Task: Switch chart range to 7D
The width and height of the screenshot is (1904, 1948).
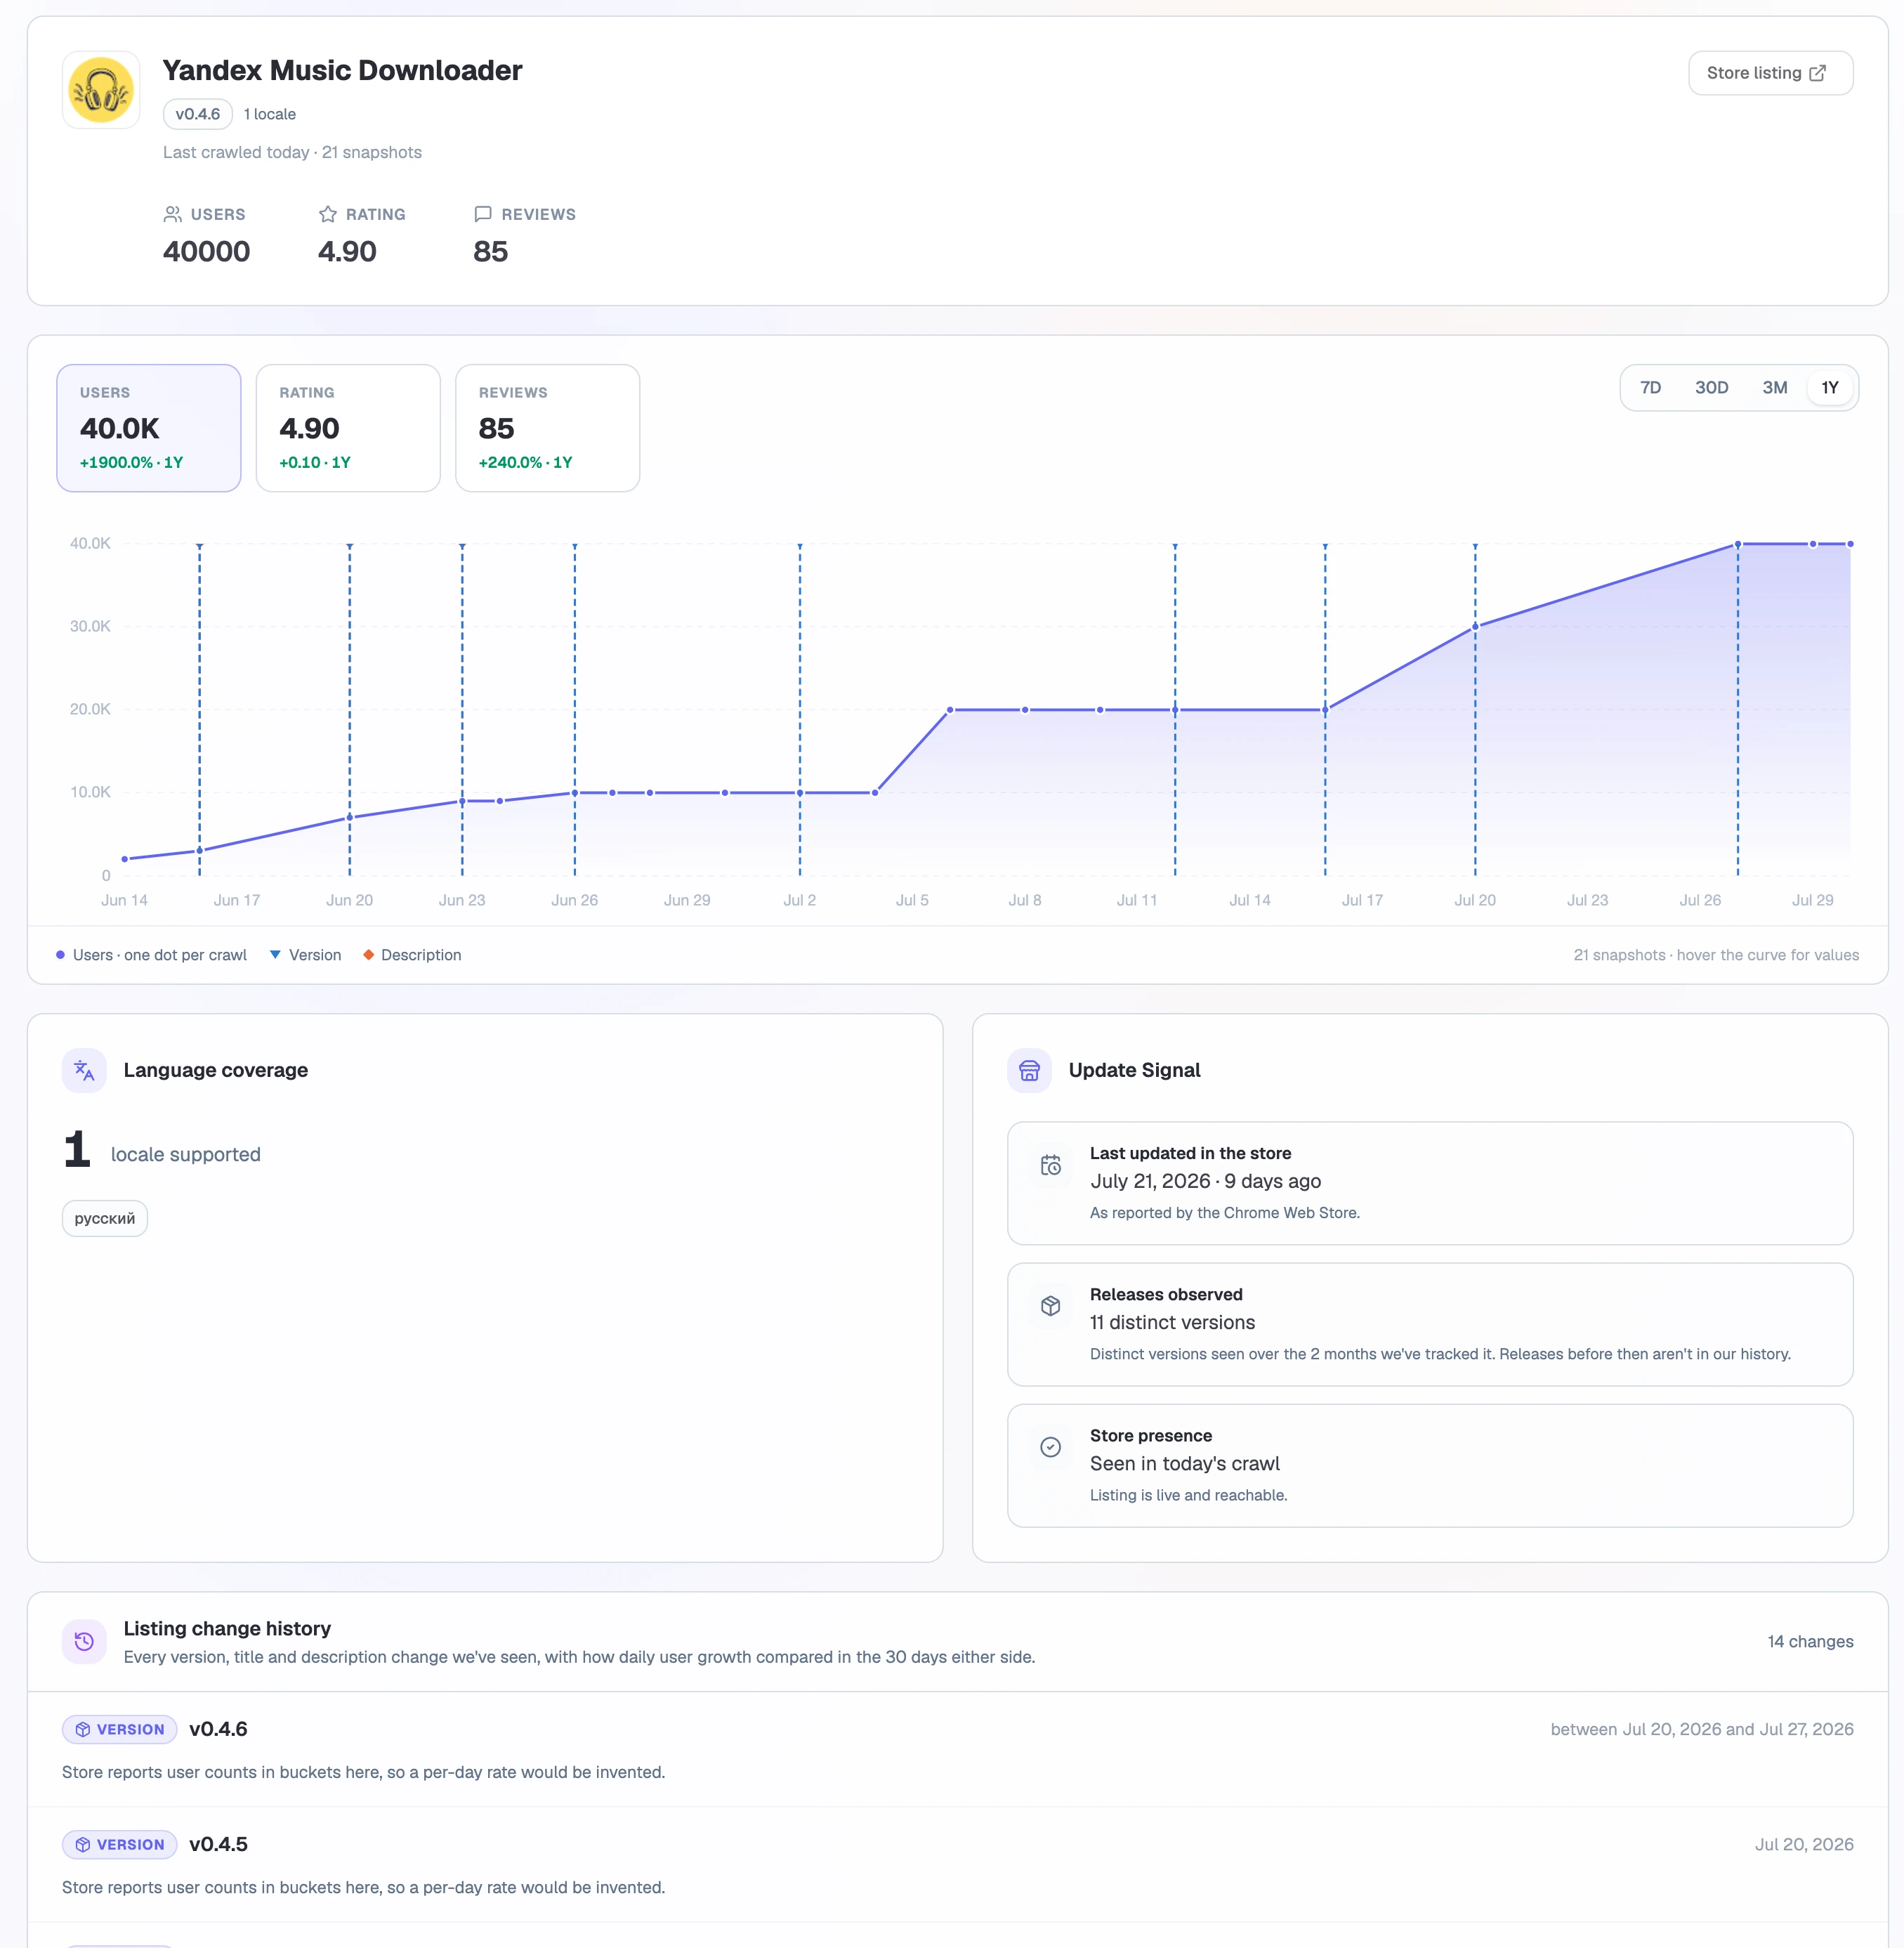Action: pyautogui.click(x=1650, y=388)
